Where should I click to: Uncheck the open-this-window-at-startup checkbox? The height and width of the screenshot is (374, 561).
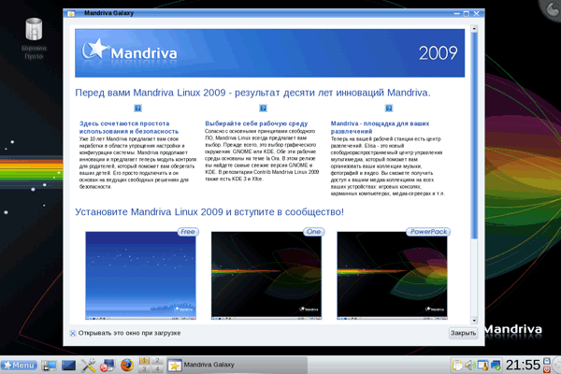(x=73, y=333)
